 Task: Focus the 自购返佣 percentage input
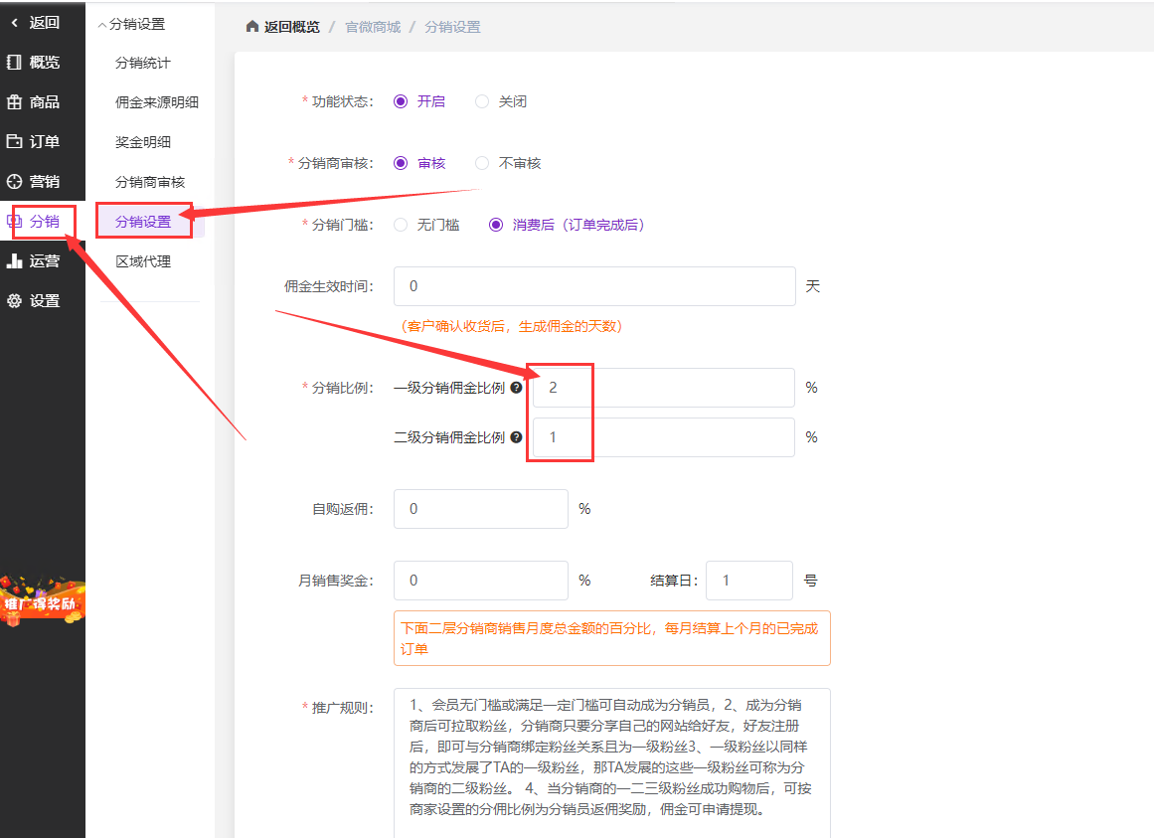point(481,509)
